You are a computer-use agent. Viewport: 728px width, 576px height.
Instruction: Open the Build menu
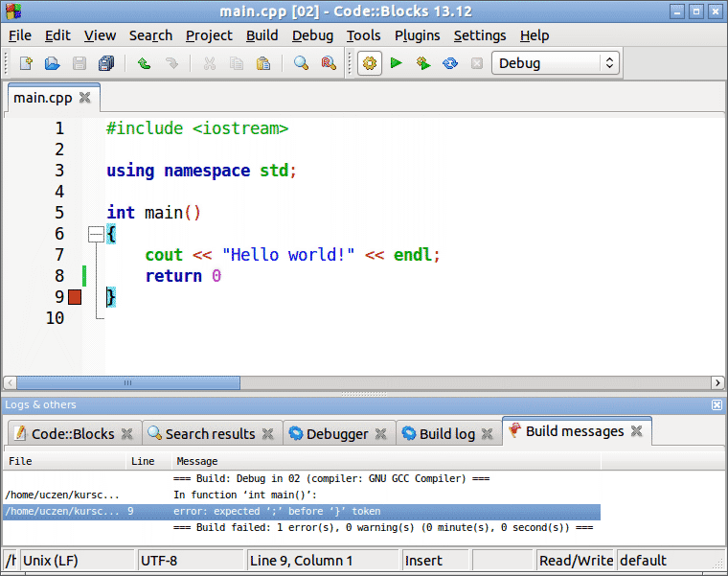click(262, 35)
